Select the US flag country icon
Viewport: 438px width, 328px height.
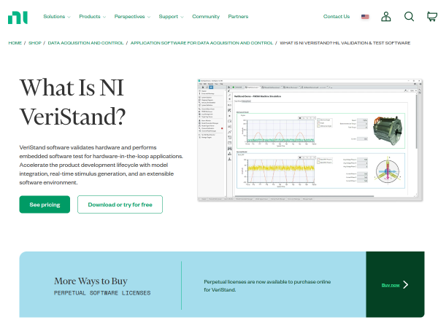click(365, 17)
